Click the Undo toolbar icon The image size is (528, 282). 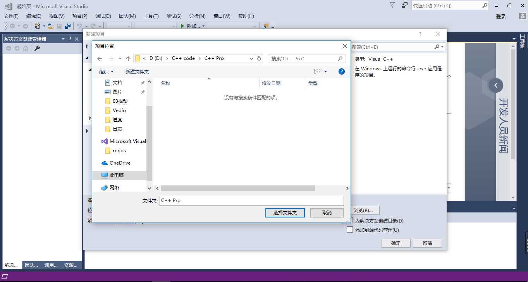(x=79, y=26)
